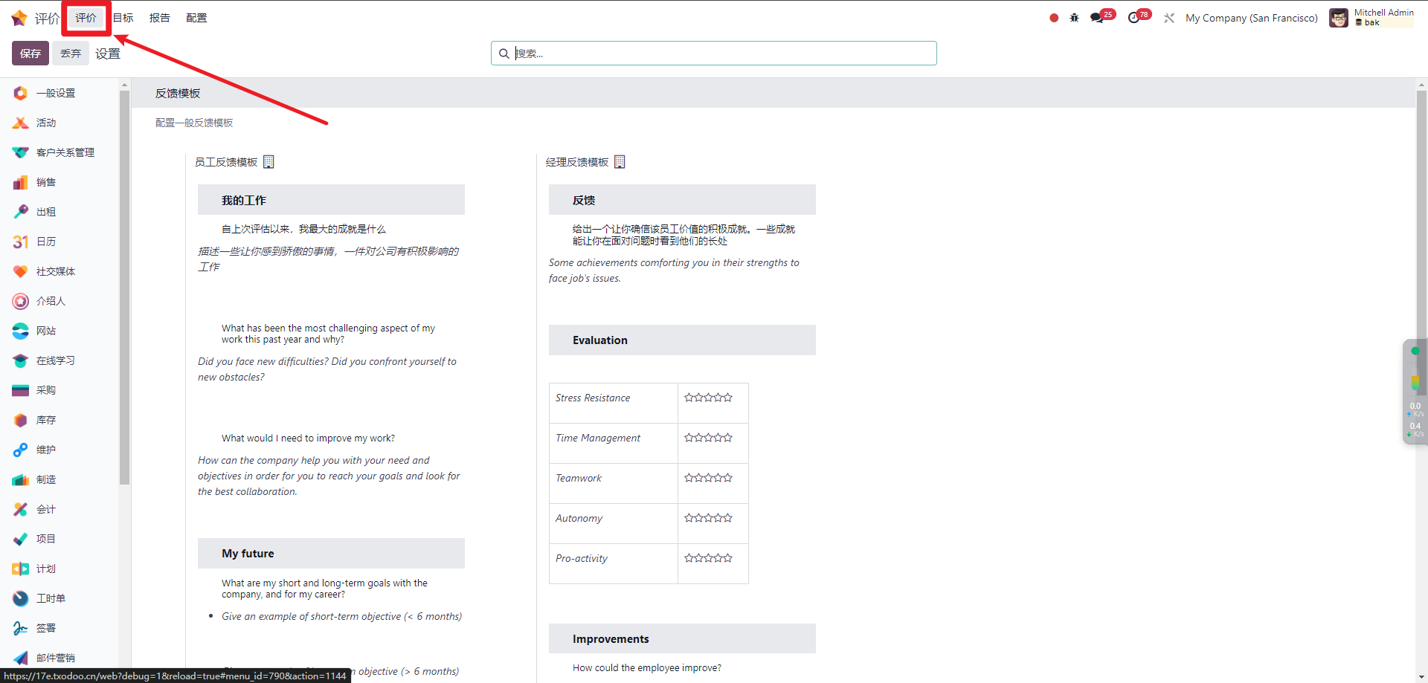Viewport: 1428px width, 683px height.
Task: Click the bug debug icon in top bar
Action: 1074,18
